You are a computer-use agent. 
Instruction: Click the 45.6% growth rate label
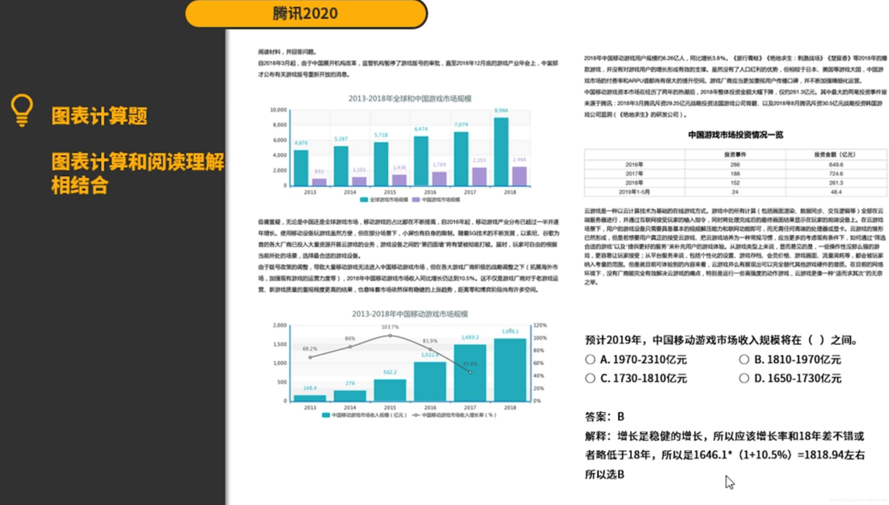coord(470,364)
